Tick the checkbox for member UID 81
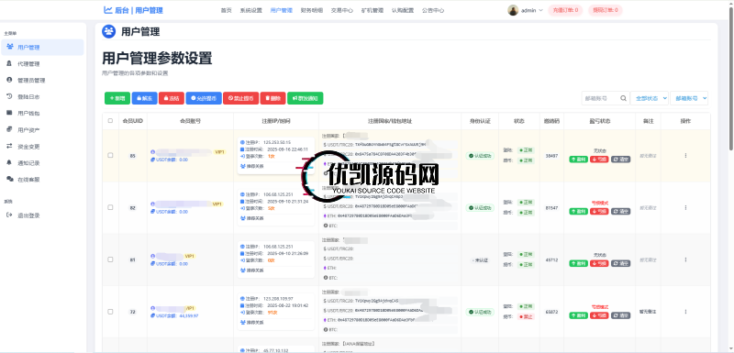This screenshot has height=353, width=734. [x=110, y=259]
